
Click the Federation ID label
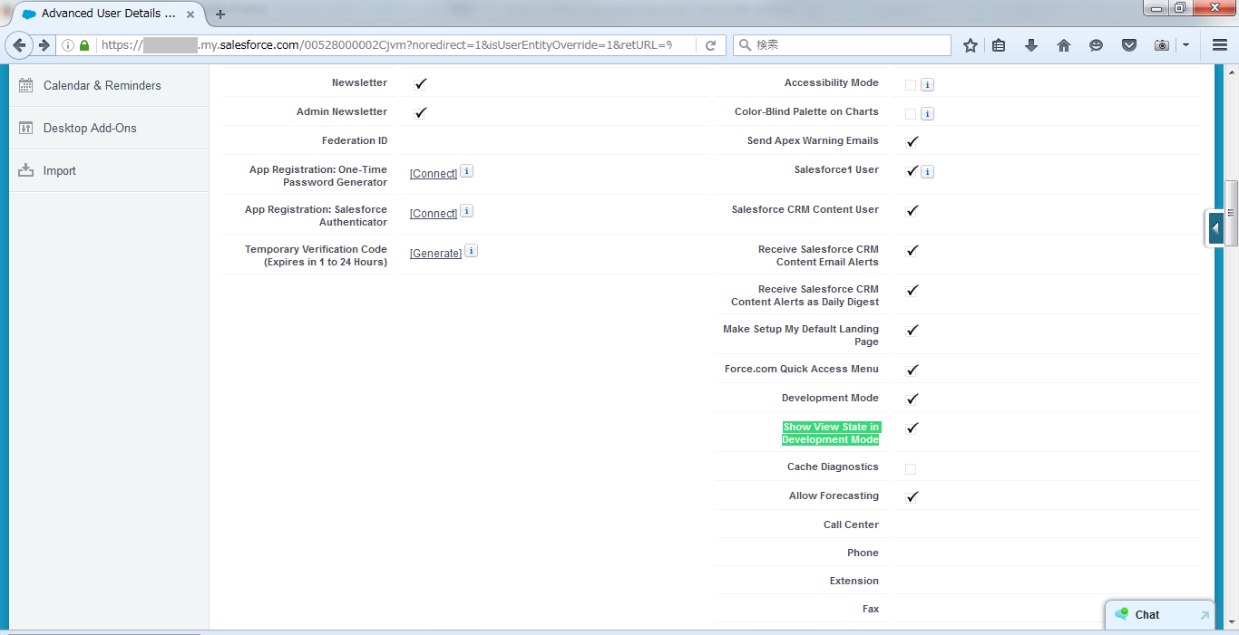pyautogui.click(x=355, y=140)
